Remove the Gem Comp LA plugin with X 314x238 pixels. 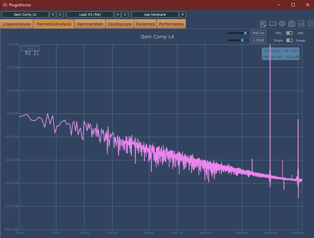click(60, 14)
